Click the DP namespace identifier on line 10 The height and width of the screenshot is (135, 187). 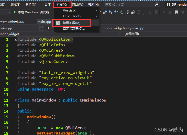[x=60, y=89]
